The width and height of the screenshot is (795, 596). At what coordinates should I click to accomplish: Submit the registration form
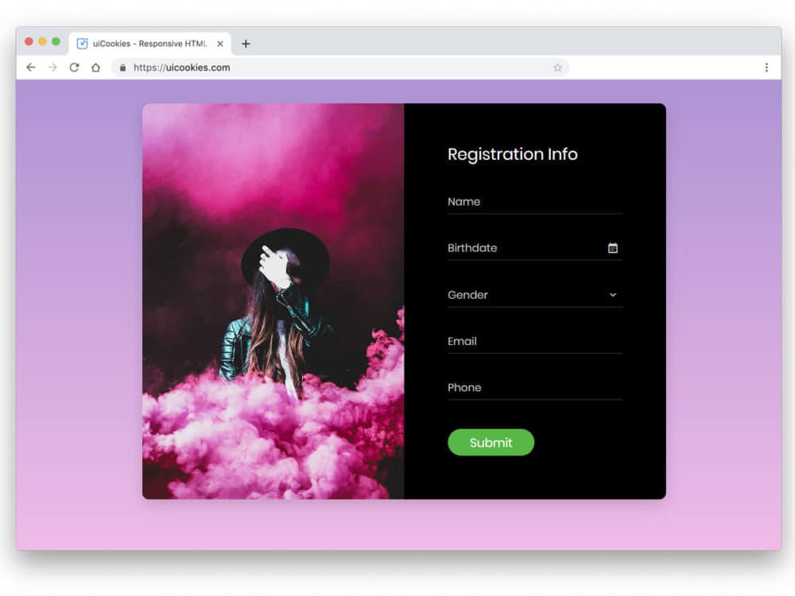pyautogui.click(x=491, y=443)
